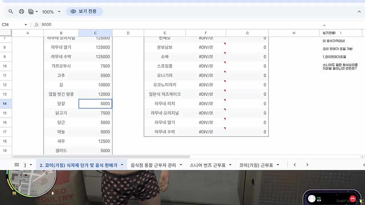Expand the name box dropdown next to C14
365x205 pixels.
(x=26, y=25)
